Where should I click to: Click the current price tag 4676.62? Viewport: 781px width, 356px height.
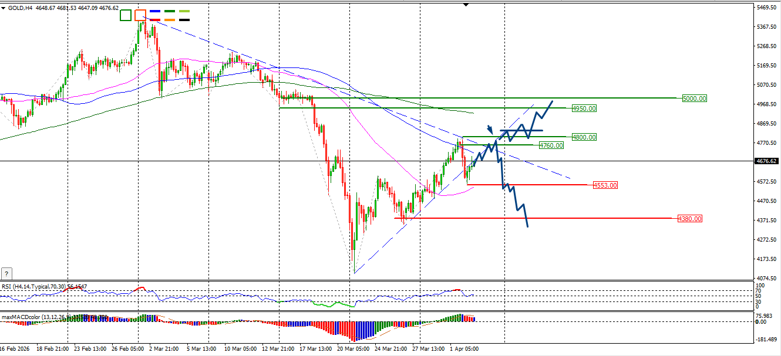click(767, 161)
